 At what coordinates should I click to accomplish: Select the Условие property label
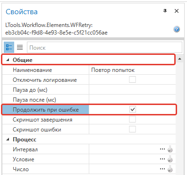pos(24,159)
